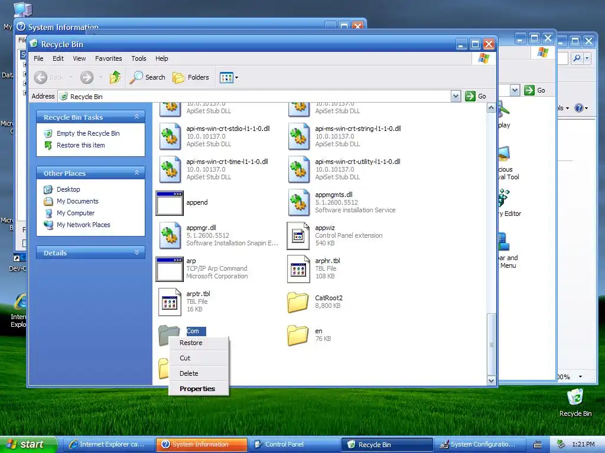605x453 pixels.
Task: Click the Recycle Bin address field
Action: pyautogui.click(x=255, y=96)
